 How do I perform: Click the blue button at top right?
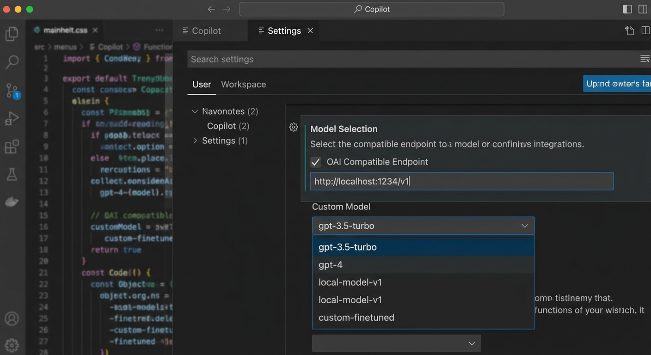617,84
